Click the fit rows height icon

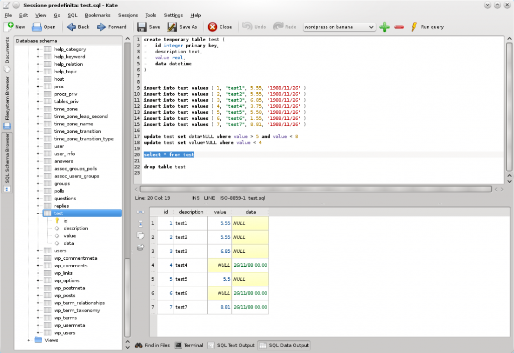(141, 223)
